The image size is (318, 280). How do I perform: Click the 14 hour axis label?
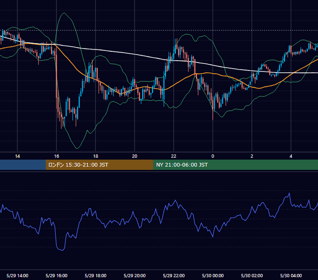pyautogui.click(x=17, y=156)
